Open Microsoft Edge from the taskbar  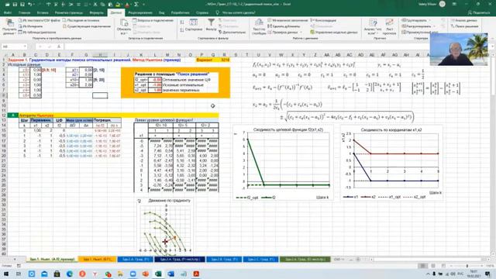point(70,274)
